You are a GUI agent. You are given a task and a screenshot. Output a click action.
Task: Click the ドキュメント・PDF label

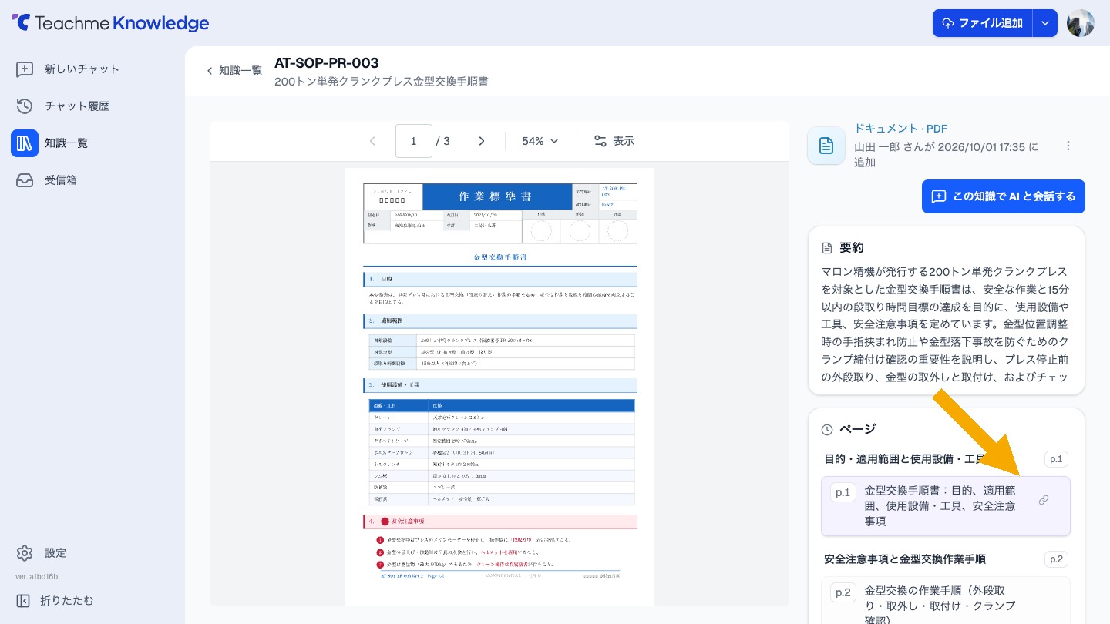point(900,129)
